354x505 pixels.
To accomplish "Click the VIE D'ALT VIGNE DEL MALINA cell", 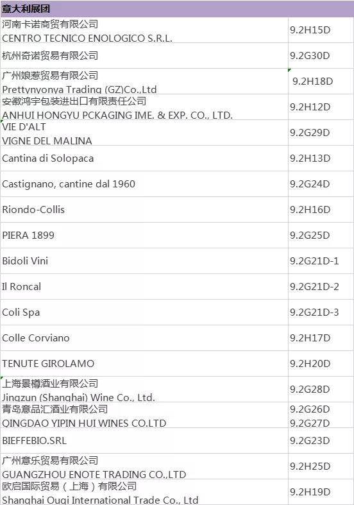I will tap(144, 133).
